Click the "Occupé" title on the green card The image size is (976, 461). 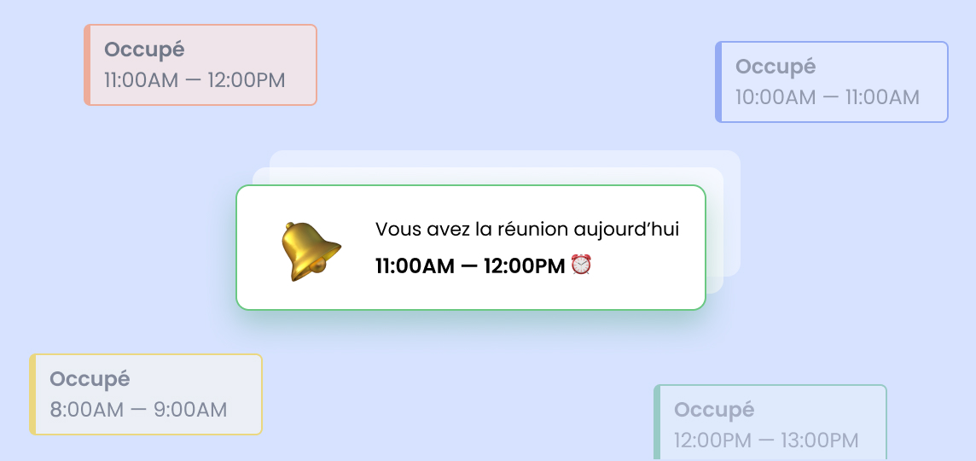point(714,409)
